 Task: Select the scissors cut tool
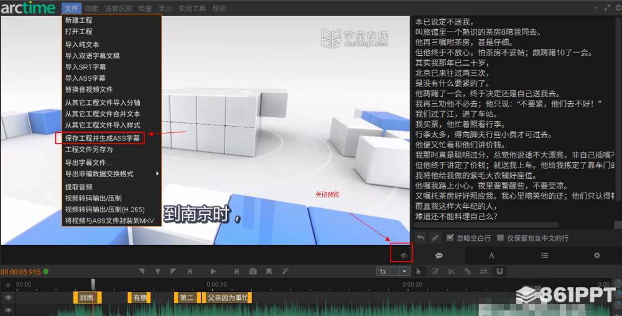tap(451, 271)
